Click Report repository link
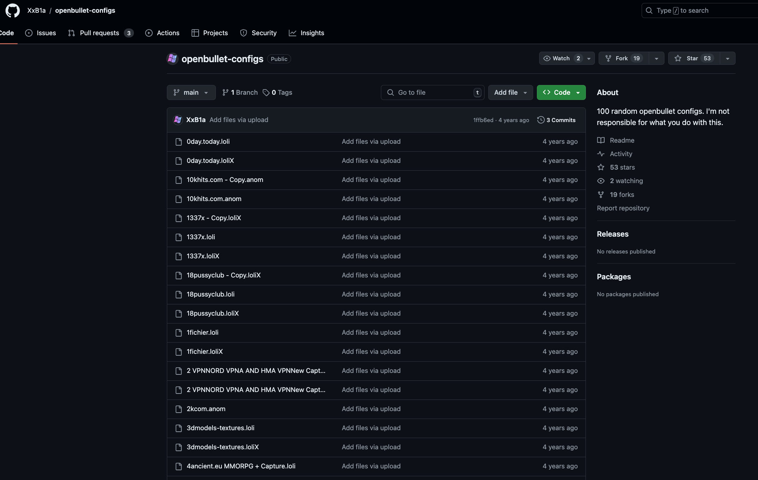The width and height of the screenshot is (758, 480). click(x=623, y=208)
